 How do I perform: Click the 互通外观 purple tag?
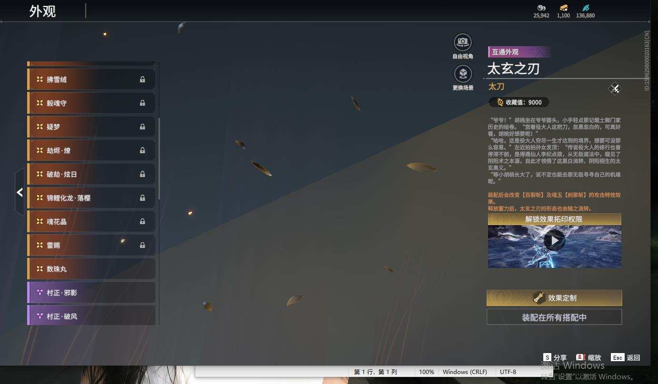coord(519,52)
